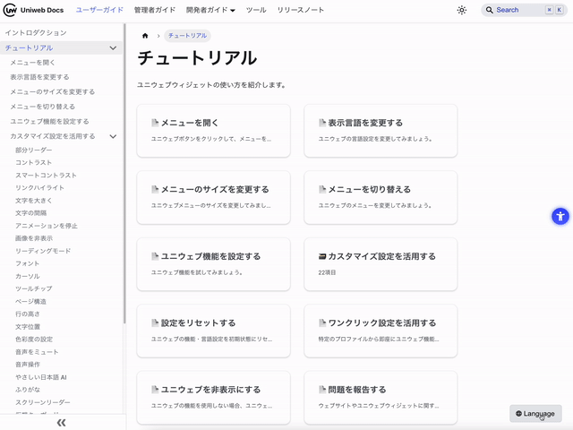Open コントラスト sidebar item
This screenshot has height=430, width=573.
coord(33,162)
